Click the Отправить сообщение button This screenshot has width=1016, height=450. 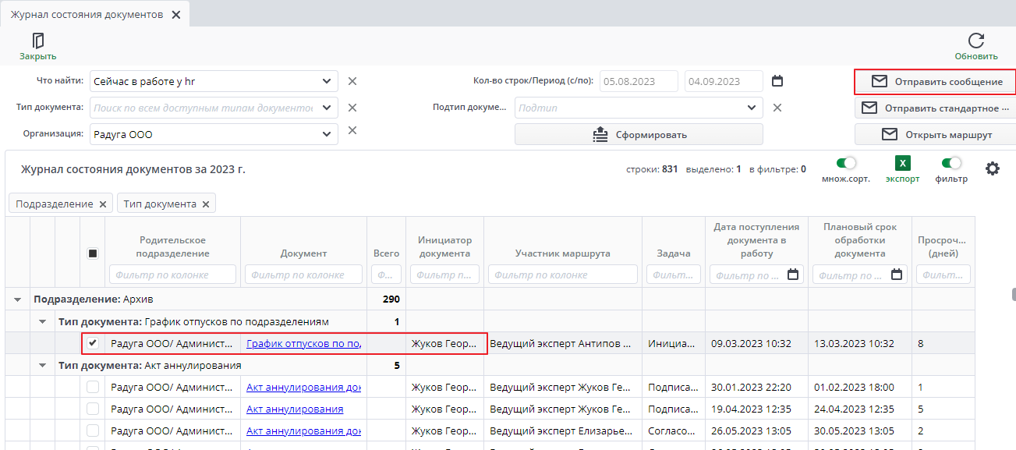(935, 82)
